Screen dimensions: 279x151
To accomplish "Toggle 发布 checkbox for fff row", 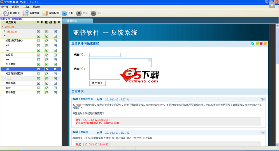I will (x=55, y=69).
